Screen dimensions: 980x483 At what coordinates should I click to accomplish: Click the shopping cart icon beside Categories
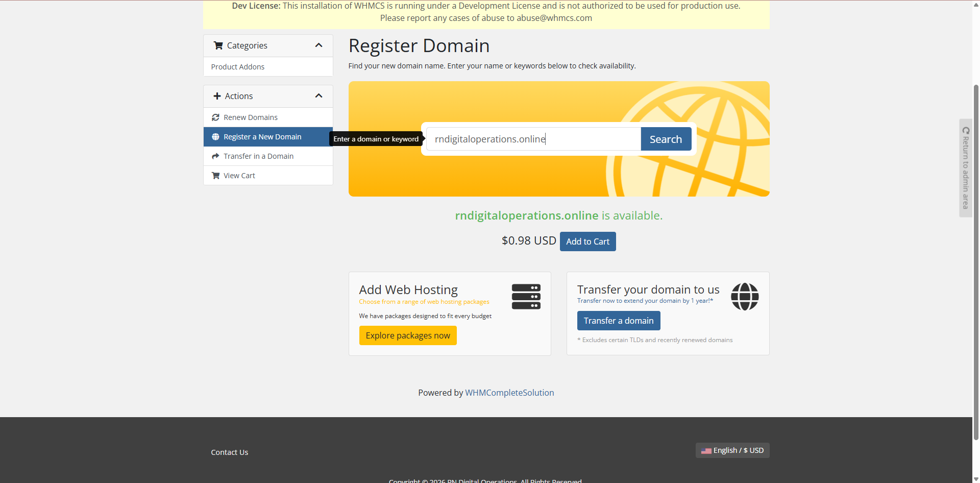pos(218,45)
